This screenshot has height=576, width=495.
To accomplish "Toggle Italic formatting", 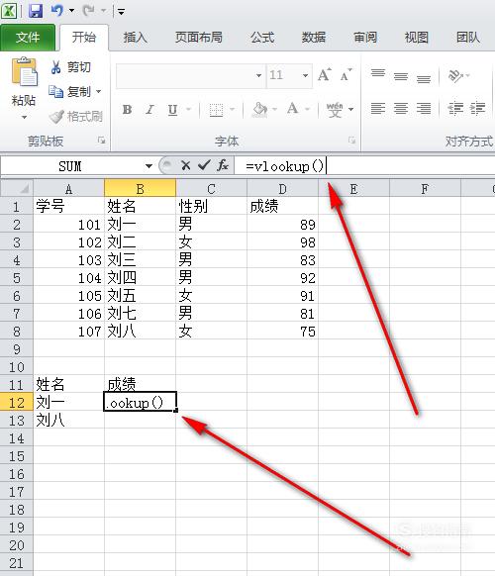I will pos(149,110).
